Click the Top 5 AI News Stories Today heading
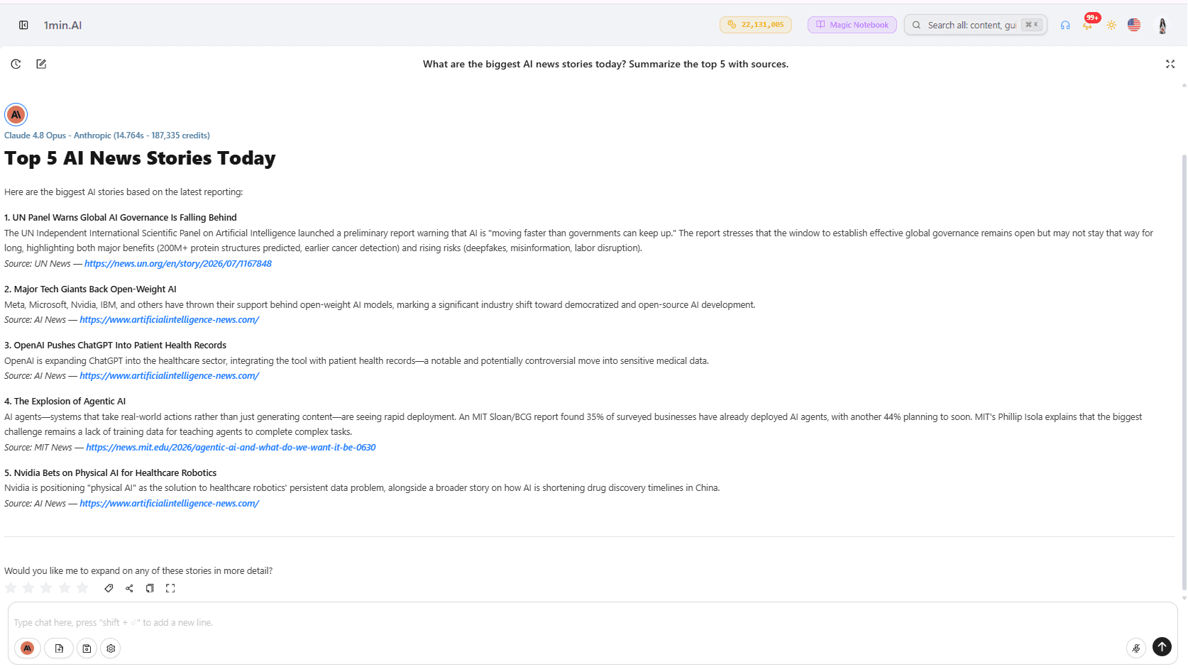This screenshot has height=669, width=1188. (140, 158)
